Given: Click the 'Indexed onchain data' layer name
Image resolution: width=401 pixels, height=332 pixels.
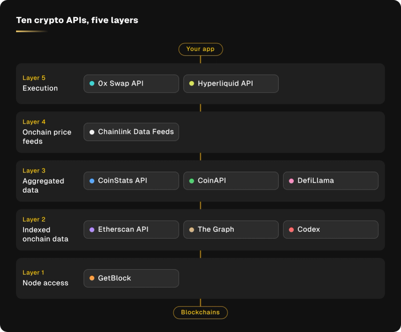Looking at the screenshot, I should pyautogui.click(x=46, y=234).
